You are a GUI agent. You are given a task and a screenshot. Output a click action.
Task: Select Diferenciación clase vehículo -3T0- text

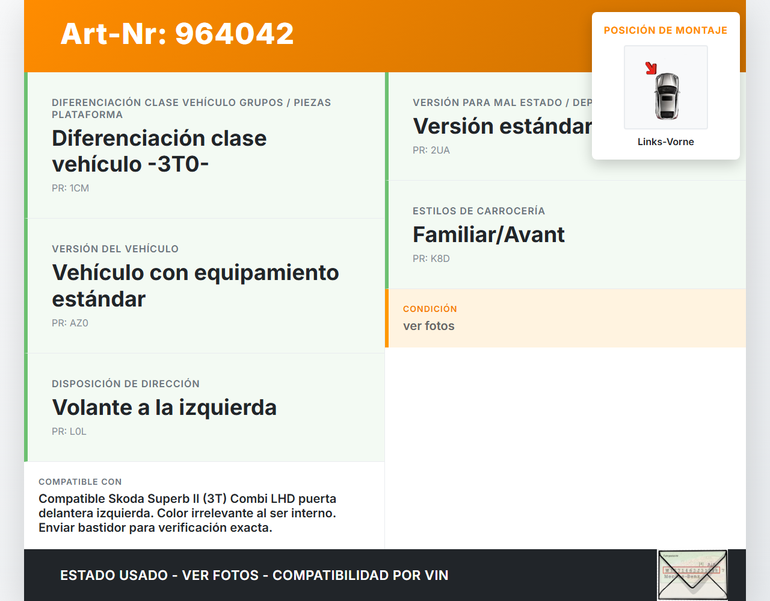tap(159, 151)
